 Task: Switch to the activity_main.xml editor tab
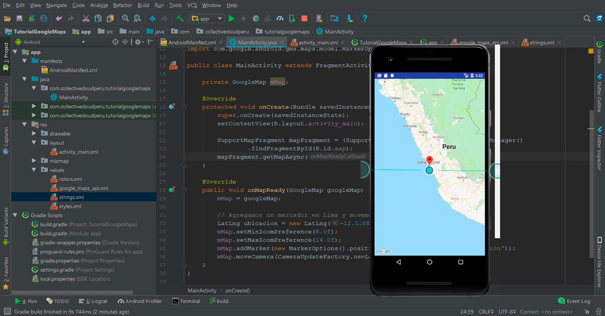point(317,43)
